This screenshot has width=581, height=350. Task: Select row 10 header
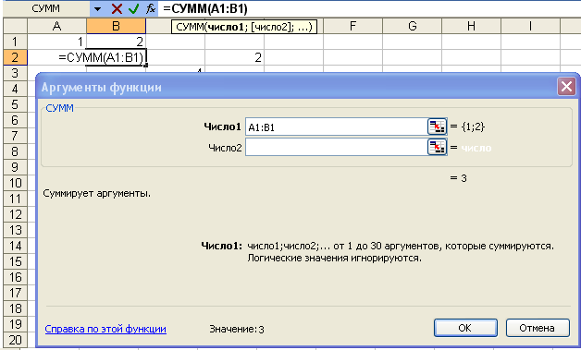click(x=15, y=183)
